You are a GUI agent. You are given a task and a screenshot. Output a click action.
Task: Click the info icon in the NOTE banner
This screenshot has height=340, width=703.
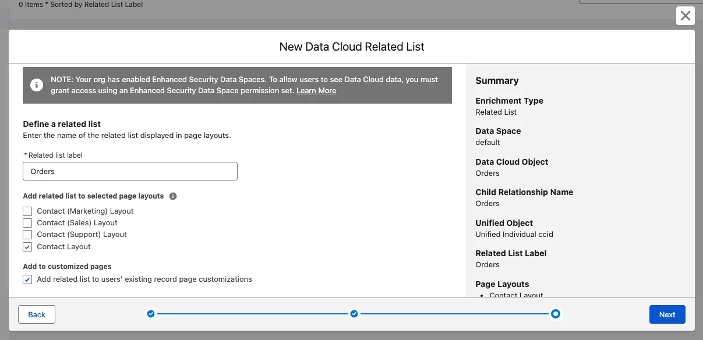tap(37, 85)
